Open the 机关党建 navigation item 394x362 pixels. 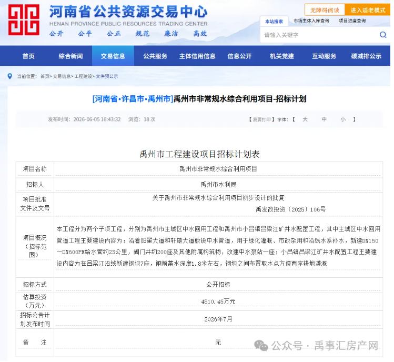pos(281,56)
